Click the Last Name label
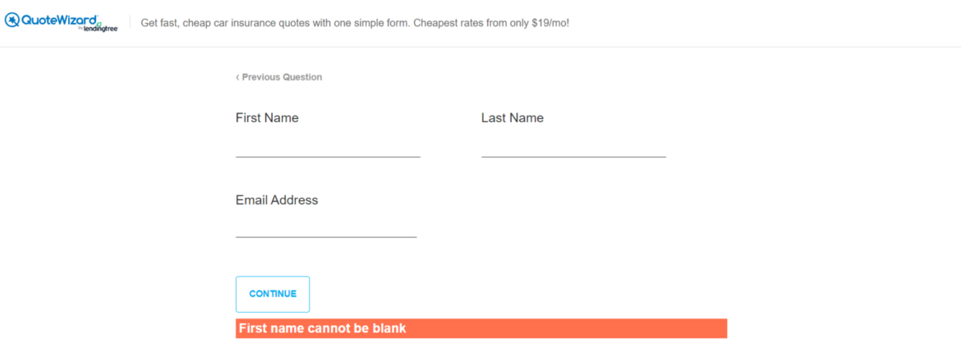The image size is (961, 348). coord(513,118)
